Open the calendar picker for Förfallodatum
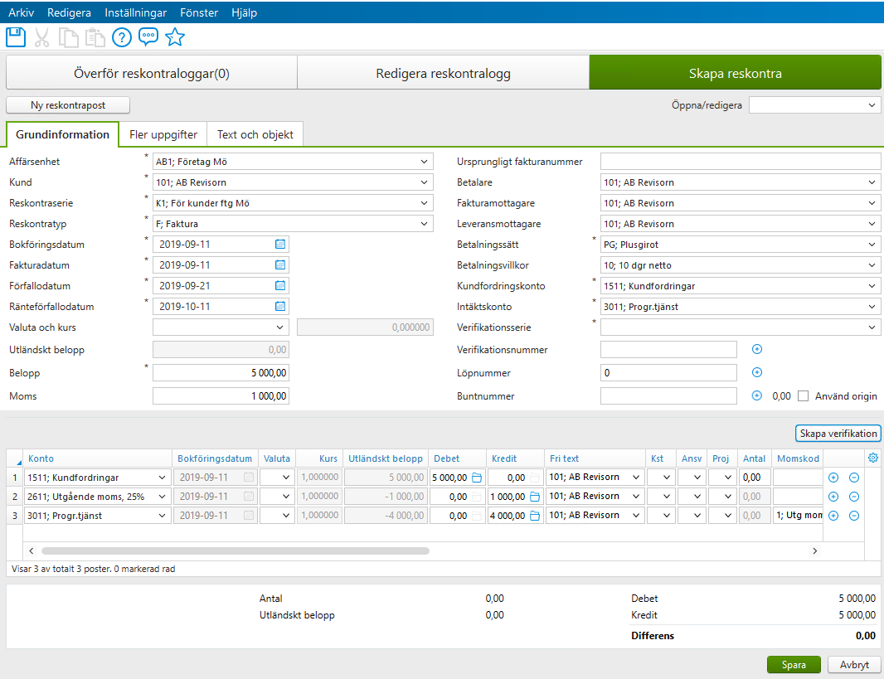Image resolution: width=884 pixels, height=679 pixels. (279, 285)
